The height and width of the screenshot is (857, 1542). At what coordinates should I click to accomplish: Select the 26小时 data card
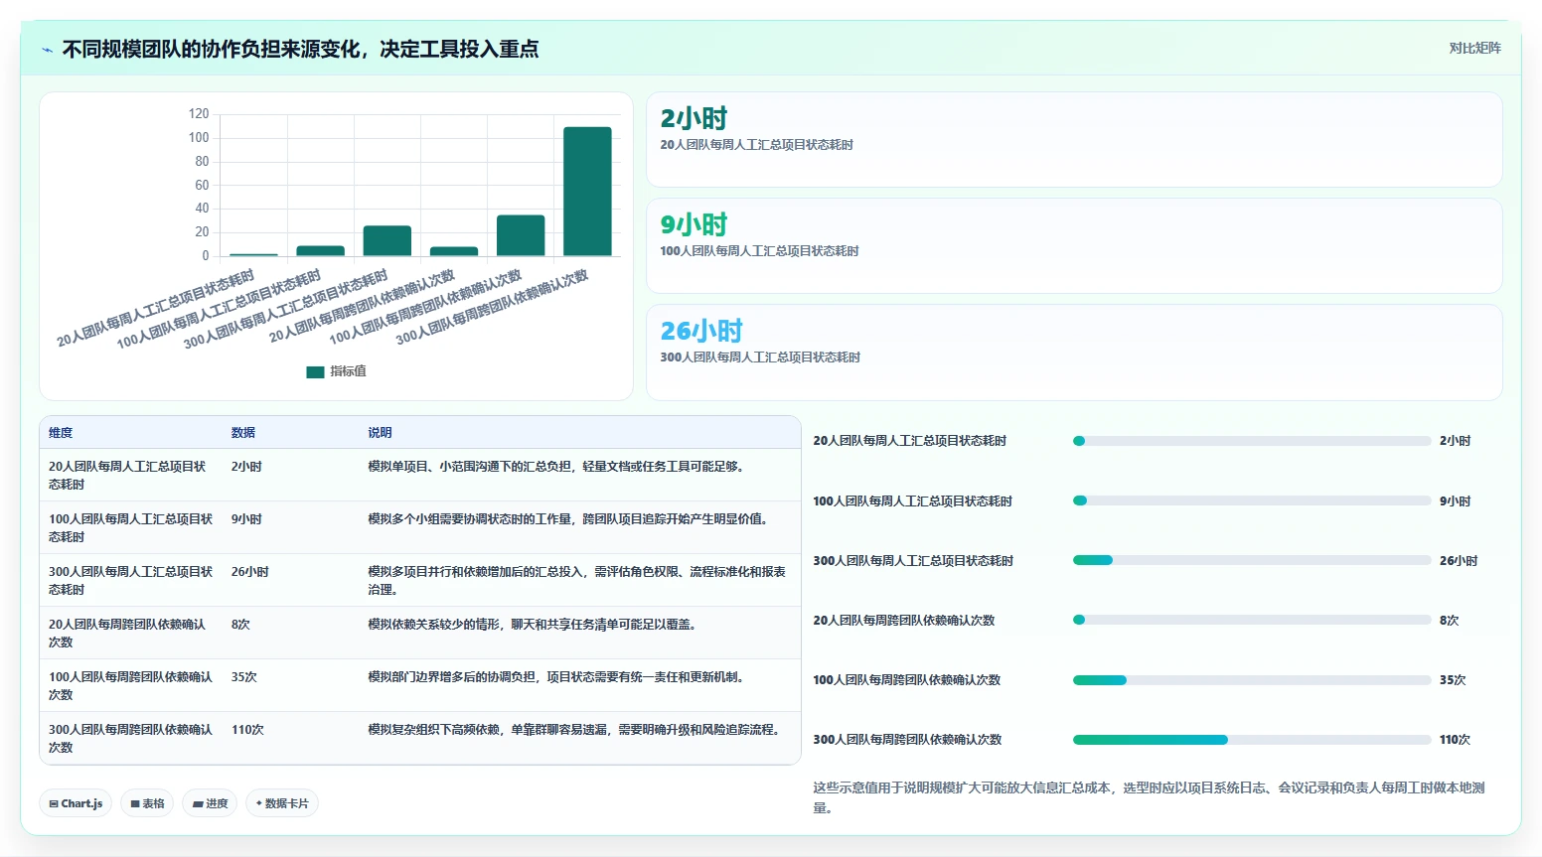pos(1074,352)
